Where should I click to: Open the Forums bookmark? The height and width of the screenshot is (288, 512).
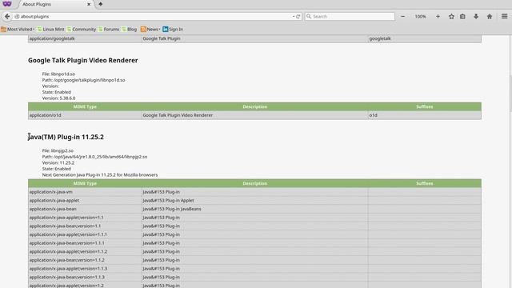coord(109,29)
